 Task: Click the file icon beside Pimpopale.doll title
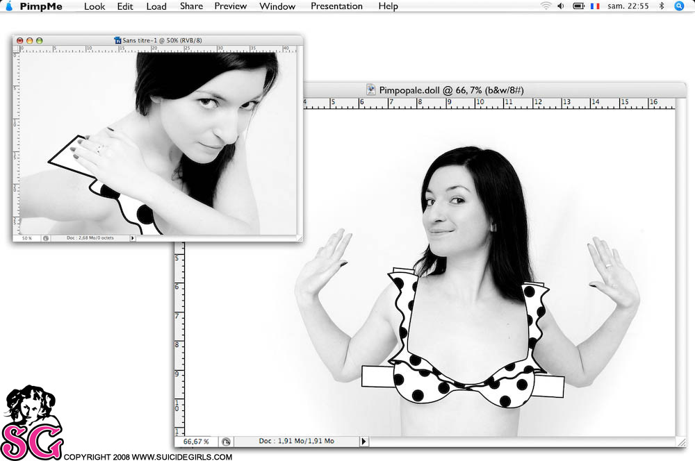pos(370,90)
